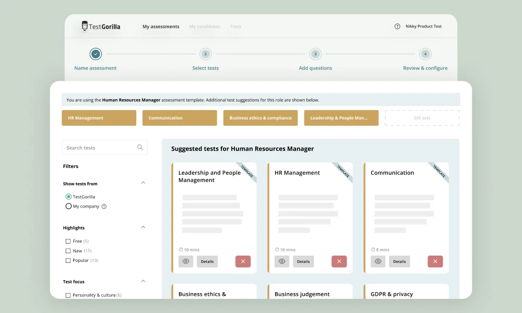Remove the Communication test from the assessment
Image resolution: width=522 pixels, height=313 pixels.
(x=435, y=261)
